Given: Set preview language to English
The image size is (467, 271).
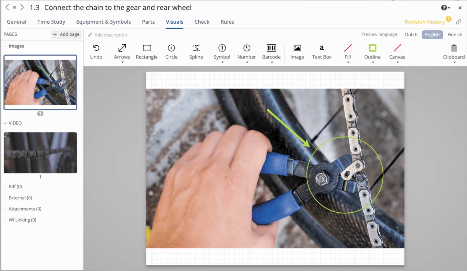Looking at the screenshot, I should (x=432, y=34).
